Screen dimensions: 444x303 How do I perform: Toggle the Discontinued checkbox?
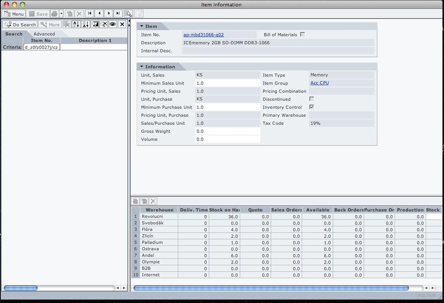[x=311, y=99]
